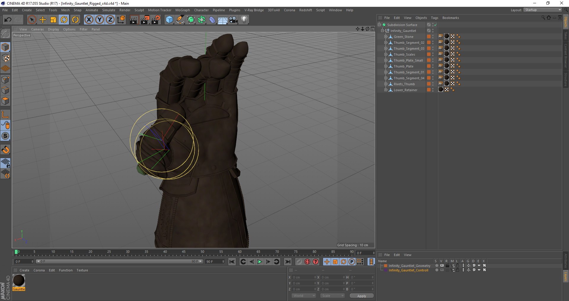
Task: Click timeline preview range slider
Action: coord(119,261)
